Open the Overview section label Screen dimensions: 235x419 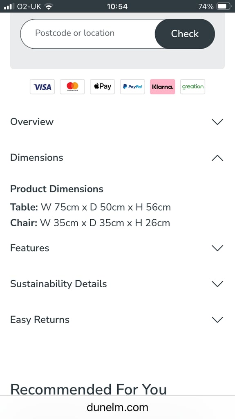(x=32, y=122)
